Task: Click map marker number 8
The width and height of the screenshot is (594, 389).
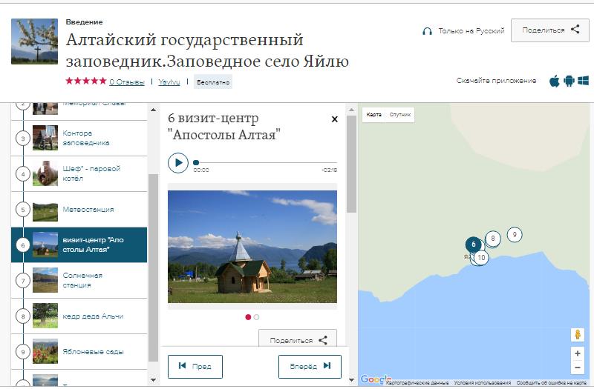Action: click(x=493, y=239)
